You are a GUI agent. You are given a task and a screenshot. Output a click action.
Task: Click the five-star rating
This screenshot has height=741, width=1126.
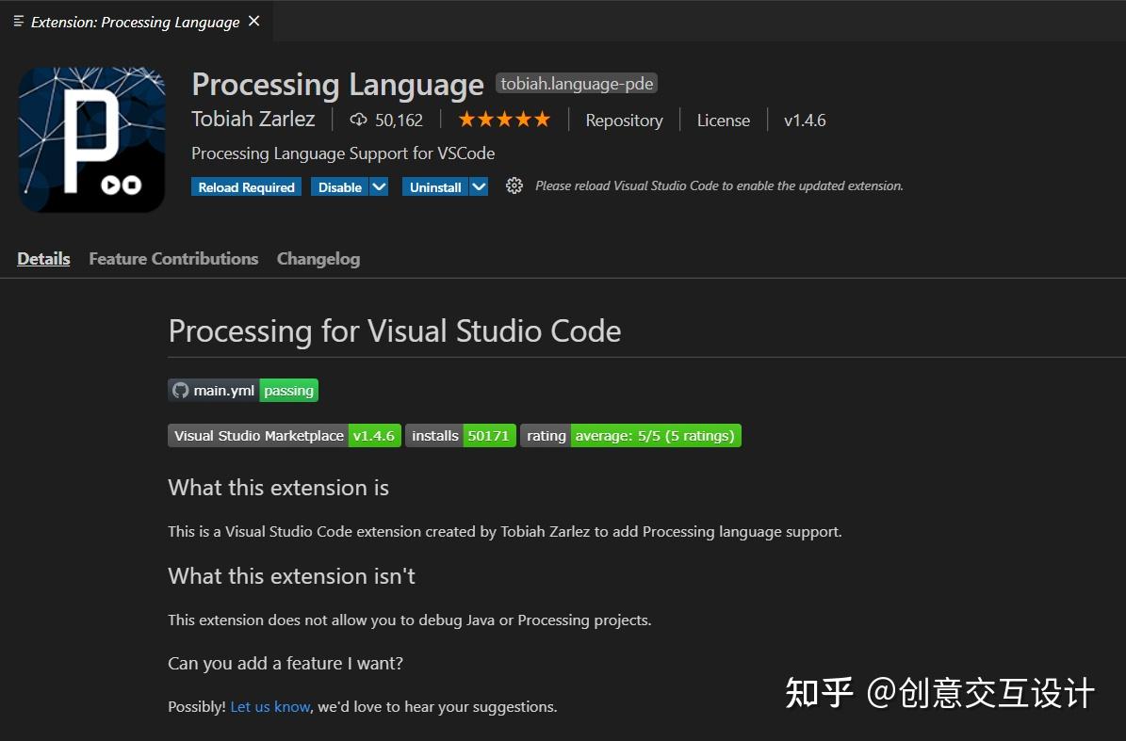503,119
